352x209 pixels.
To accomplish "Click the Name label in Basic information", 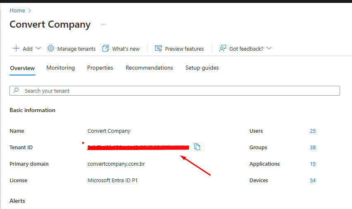I will (x=17, y=131).
